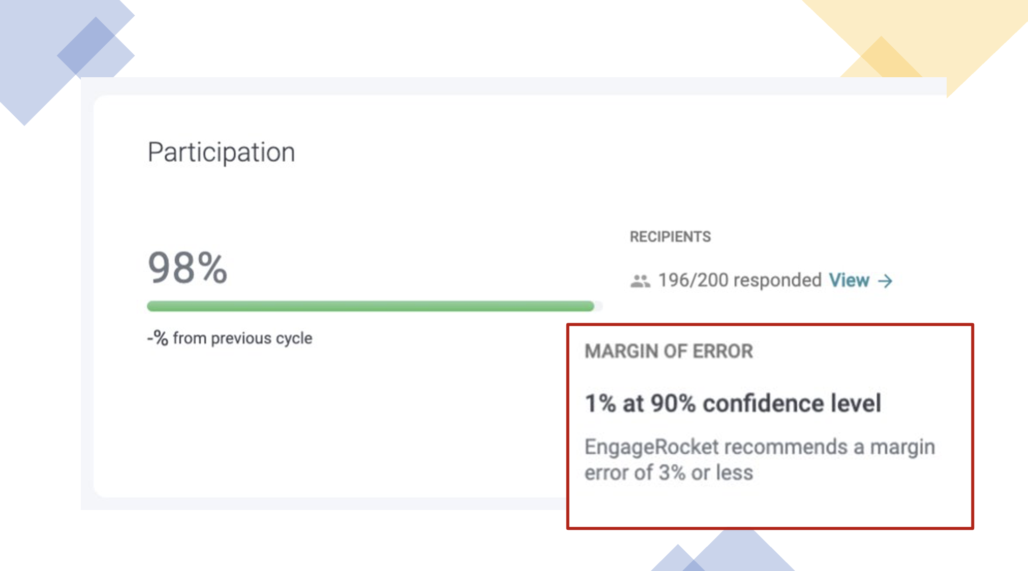Click the "-% from previous cycle" text
This screenshot has width=1028, height=571.
pos(230,338)
